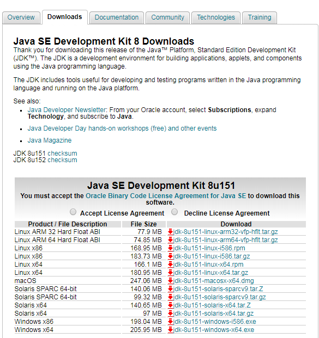The height and width of the screenshot is (338, 319).
Task: Click red download arrow for linux-x64.rpm
Action: [171, 265]
